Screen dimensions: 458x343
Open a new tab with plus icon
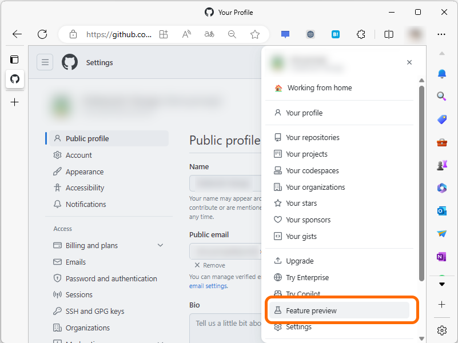click(x=15, y=102)
